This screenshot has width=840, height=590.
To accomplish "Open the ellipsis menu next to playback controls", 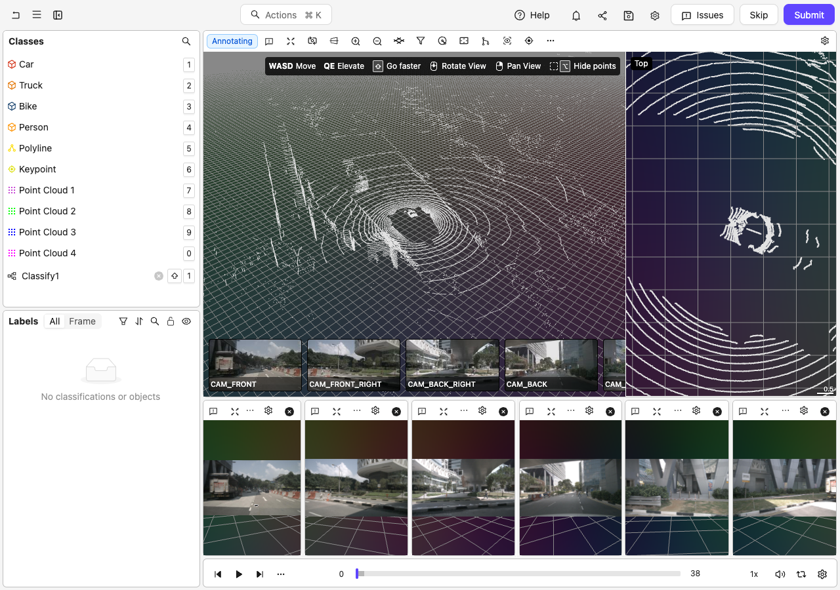I will coord(281,574).
